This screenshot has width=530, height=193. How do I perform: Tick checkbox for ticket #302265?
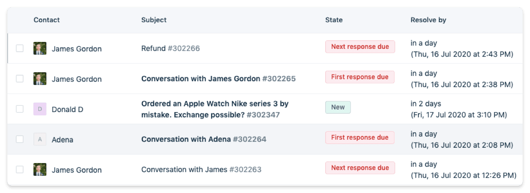[20, 79]
